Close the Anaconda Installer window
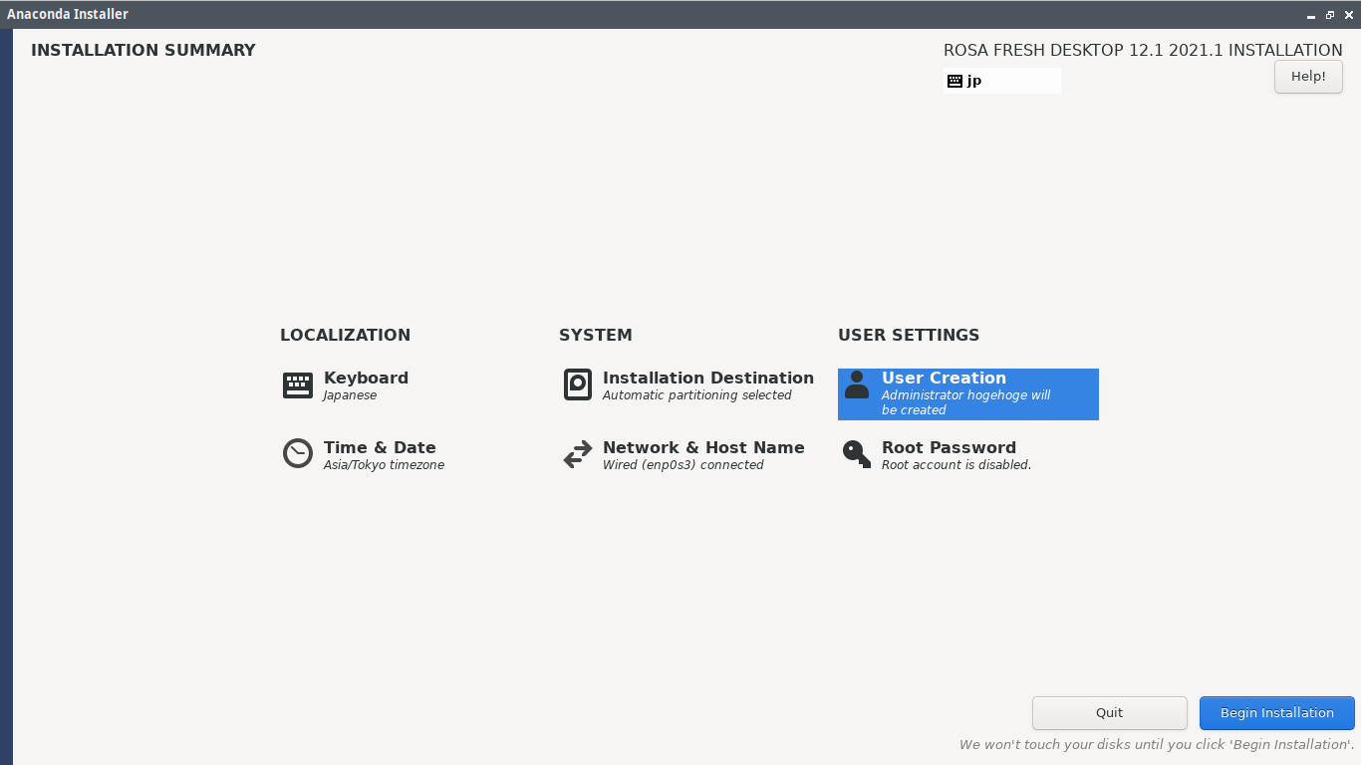Viewport: 1361px width, 765px height. 1348,15
